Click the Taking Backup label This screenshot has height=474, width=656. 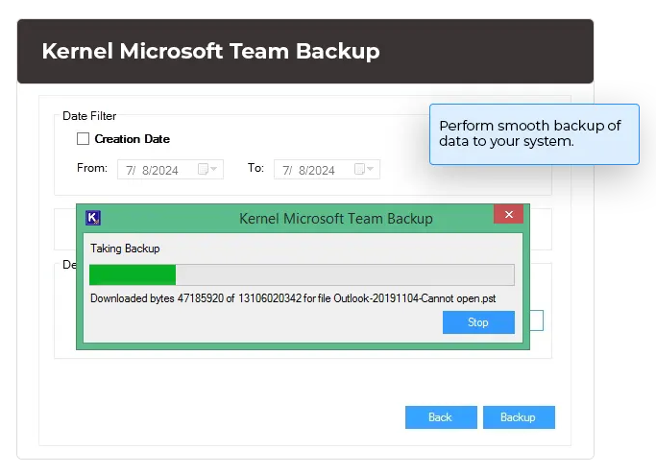click(x=125, y=249)
